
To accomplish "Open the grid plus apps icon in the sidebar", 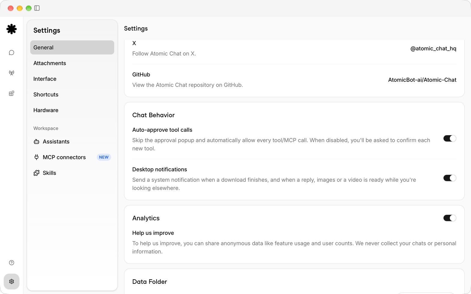I will pos(11,93).
